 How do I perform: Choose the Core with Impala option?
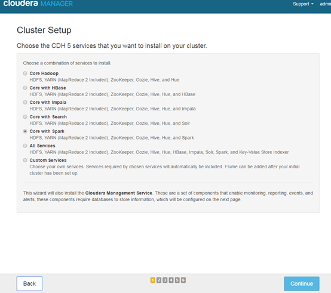[25, 102]
